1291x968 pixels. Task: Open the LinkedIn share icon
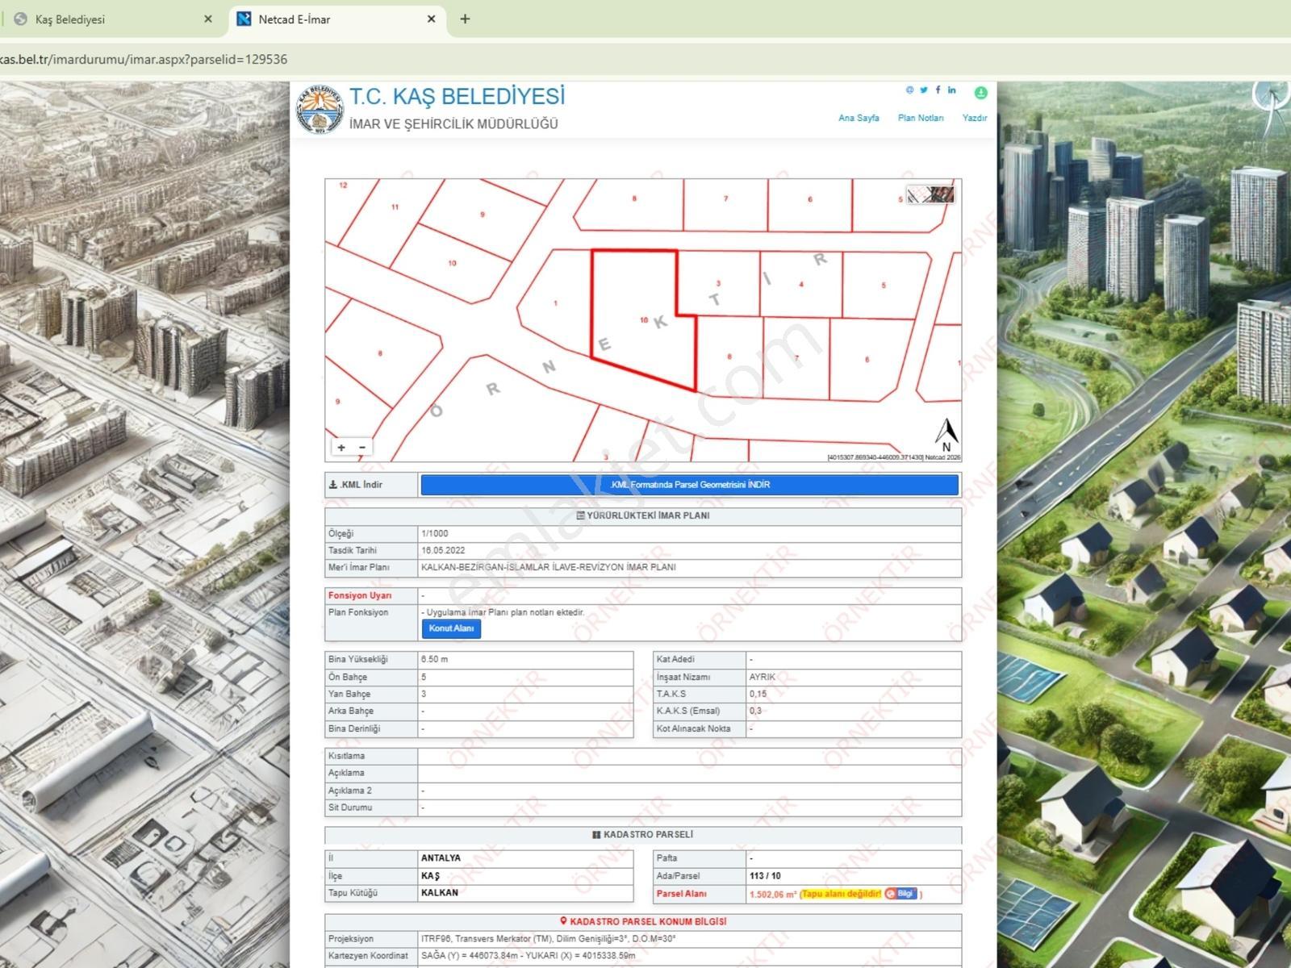click(x=952, y=90)
